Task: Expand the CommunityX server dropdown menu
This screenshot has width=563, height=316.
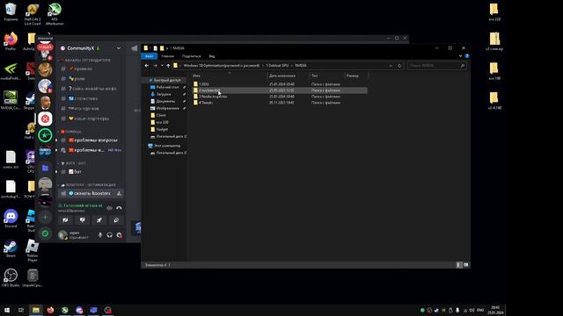Action: point(119,48)
